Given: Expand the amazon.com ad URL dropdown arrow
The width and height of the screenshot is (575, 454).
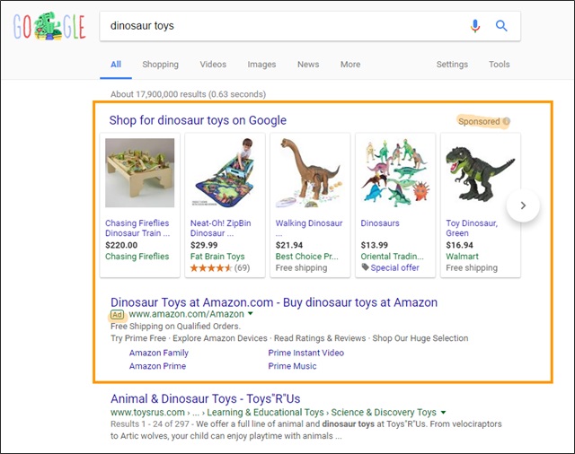Looking at the screenshot, I should click(x=251, y=314).
